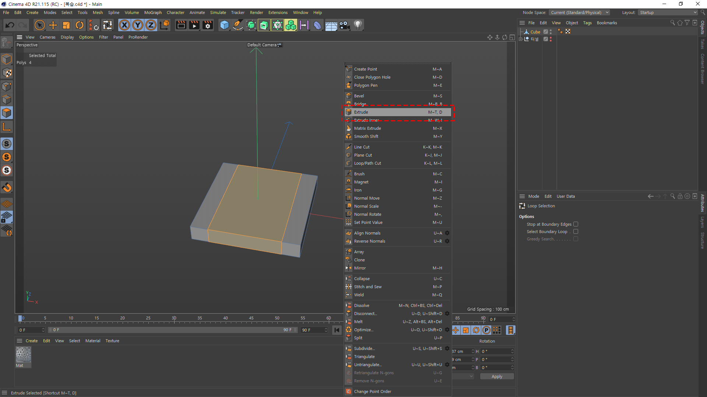Toggle the X-axis lock icon

point(124,25)
